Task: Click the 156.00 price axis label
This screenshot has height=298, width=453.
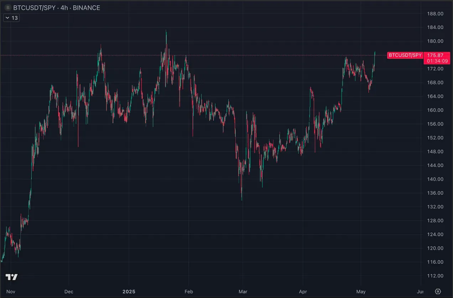Action: (x=435, y=124)
